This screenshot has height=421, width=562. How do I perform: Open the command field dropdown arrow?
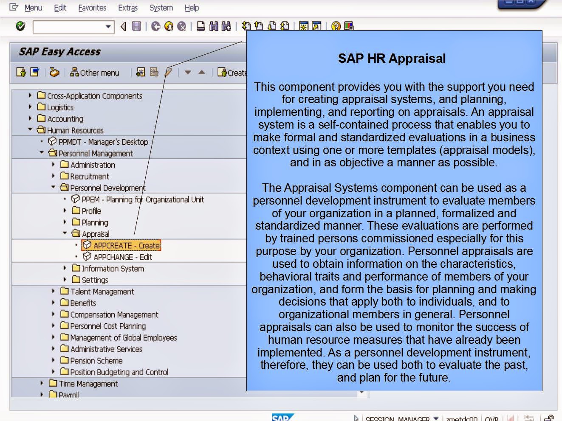[108, 27]
